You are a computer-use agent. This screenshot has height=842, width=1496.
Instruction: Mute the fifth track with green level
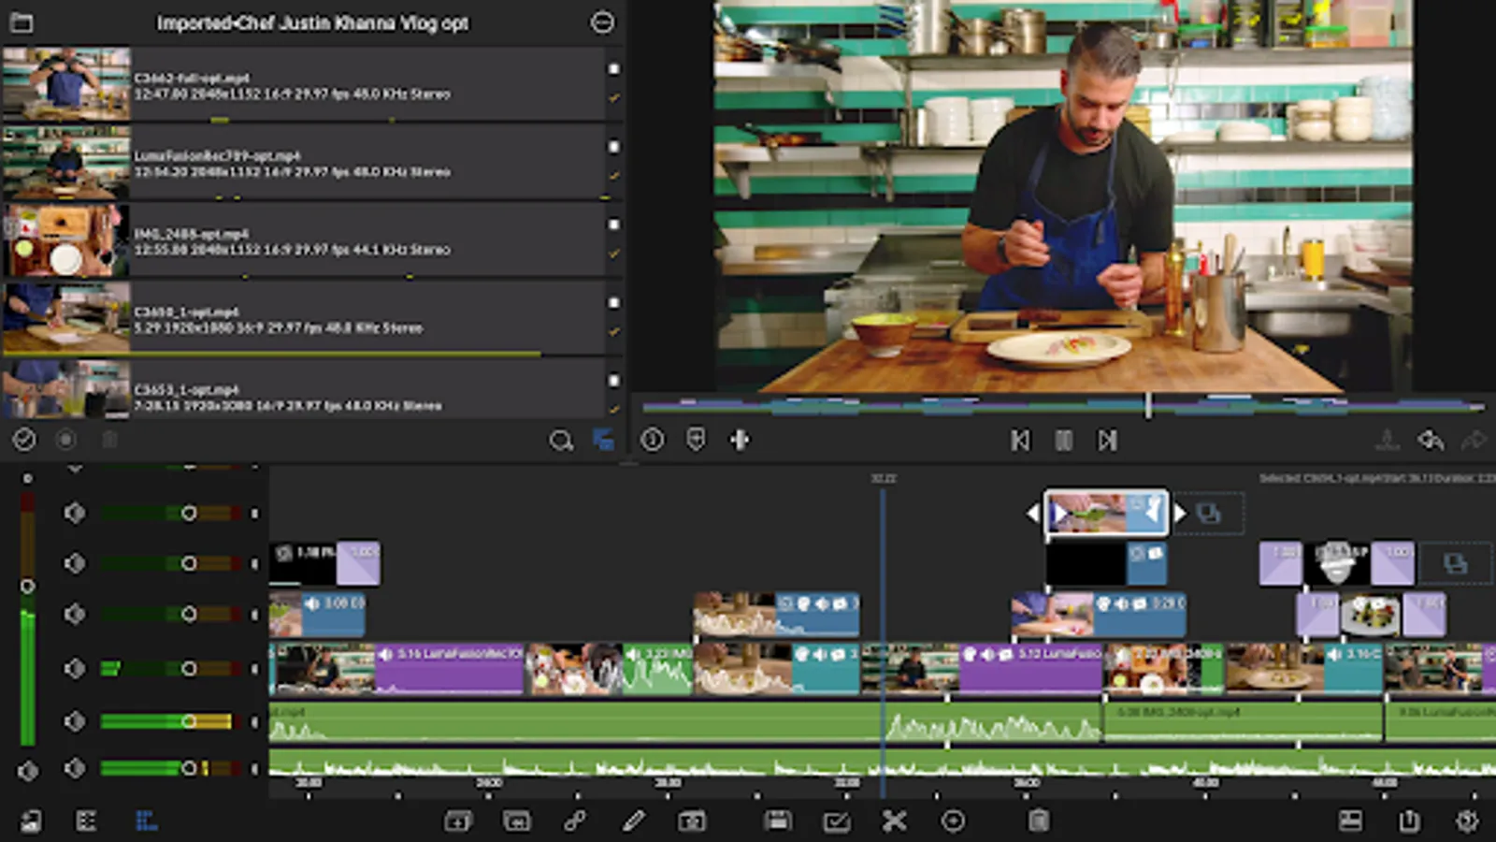click(x=75, y=721)
